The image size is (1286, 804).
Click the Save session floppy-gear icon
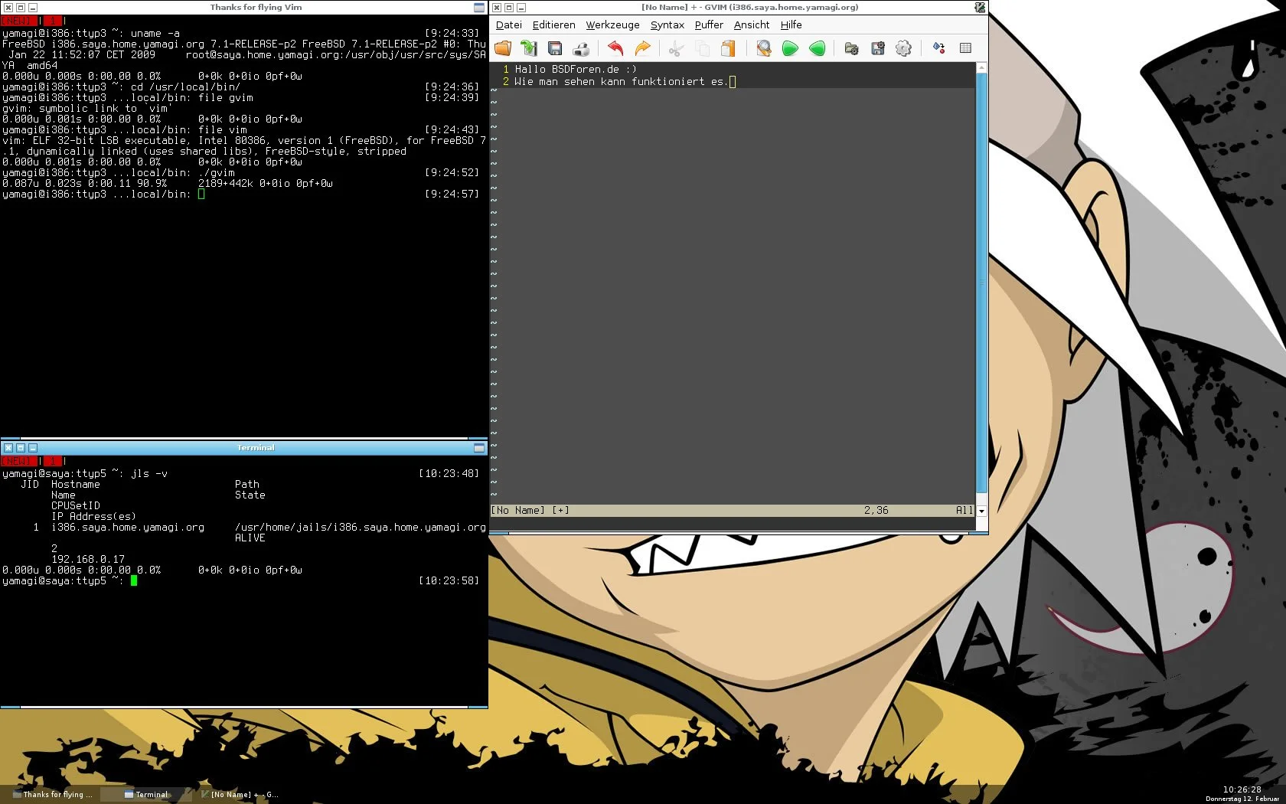pos(877,48)
